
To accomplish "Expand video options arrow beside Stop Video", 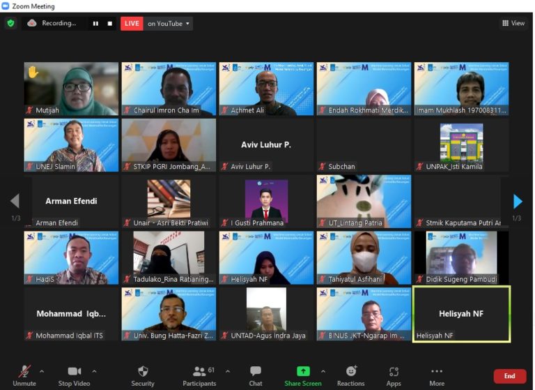I will (95, 371).
